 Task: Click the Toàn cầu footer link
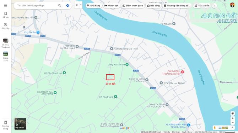(x=167, y=132)
